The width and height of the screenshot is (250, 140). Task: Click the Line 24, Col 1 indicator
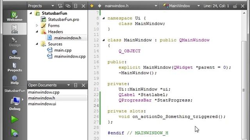[x=216, y=6]
